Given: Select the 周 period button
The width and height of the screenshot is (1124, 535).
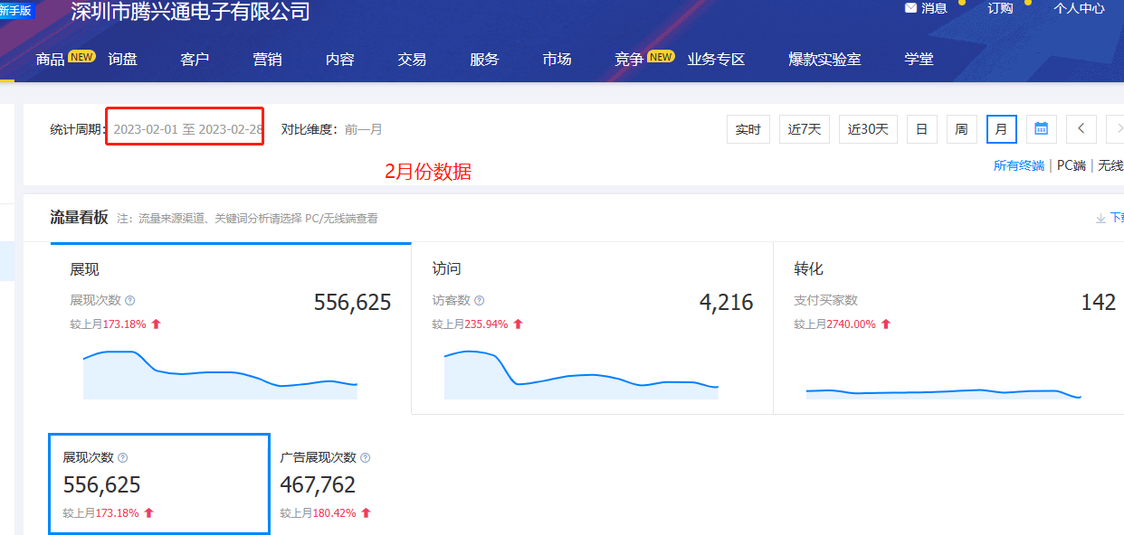Looking at the screenshot, I should (x=962, y=129).
